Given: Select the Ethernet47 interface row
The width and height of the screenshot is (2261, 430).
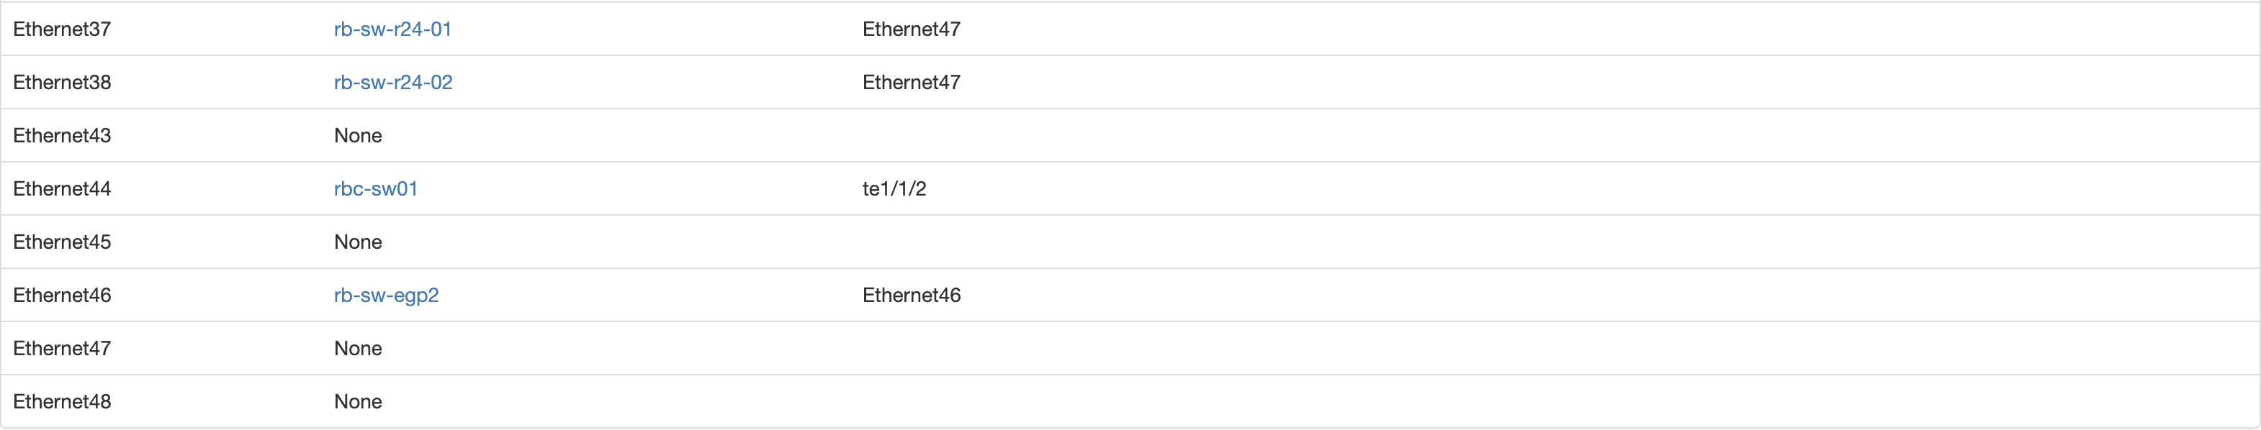Looking at the screenshot, I should point(63,348).
